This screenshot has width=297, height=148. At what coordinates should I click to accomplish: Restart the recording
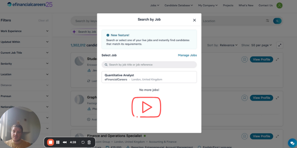pyautogui.click(x=83, y=142)
